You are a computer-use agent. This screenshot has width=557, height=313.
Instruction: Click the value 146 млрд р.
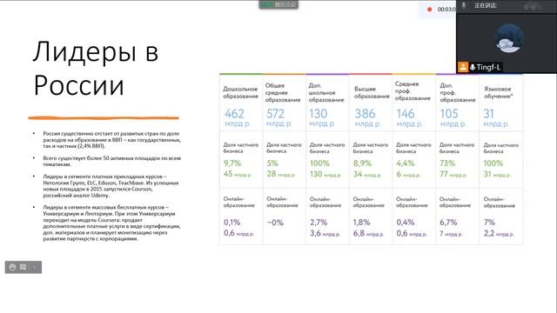pyautogui.click(x=410, y=118)
